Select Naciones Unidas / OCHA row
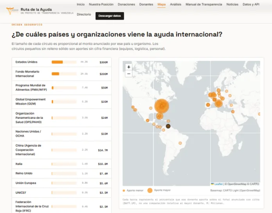 click(x=62, y=134)
